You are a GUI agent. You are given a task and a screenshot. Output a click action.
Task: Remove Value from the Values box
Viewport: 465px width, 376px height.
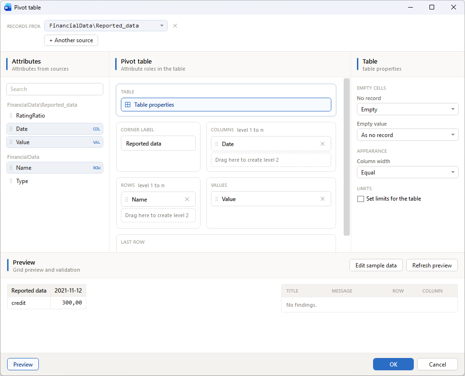coord(322,199)
